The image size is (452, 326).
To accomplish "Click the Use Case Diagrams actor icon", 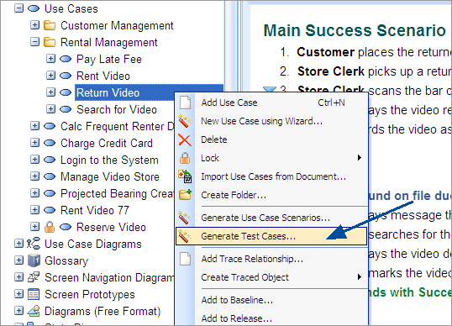I will click(34, 244).
